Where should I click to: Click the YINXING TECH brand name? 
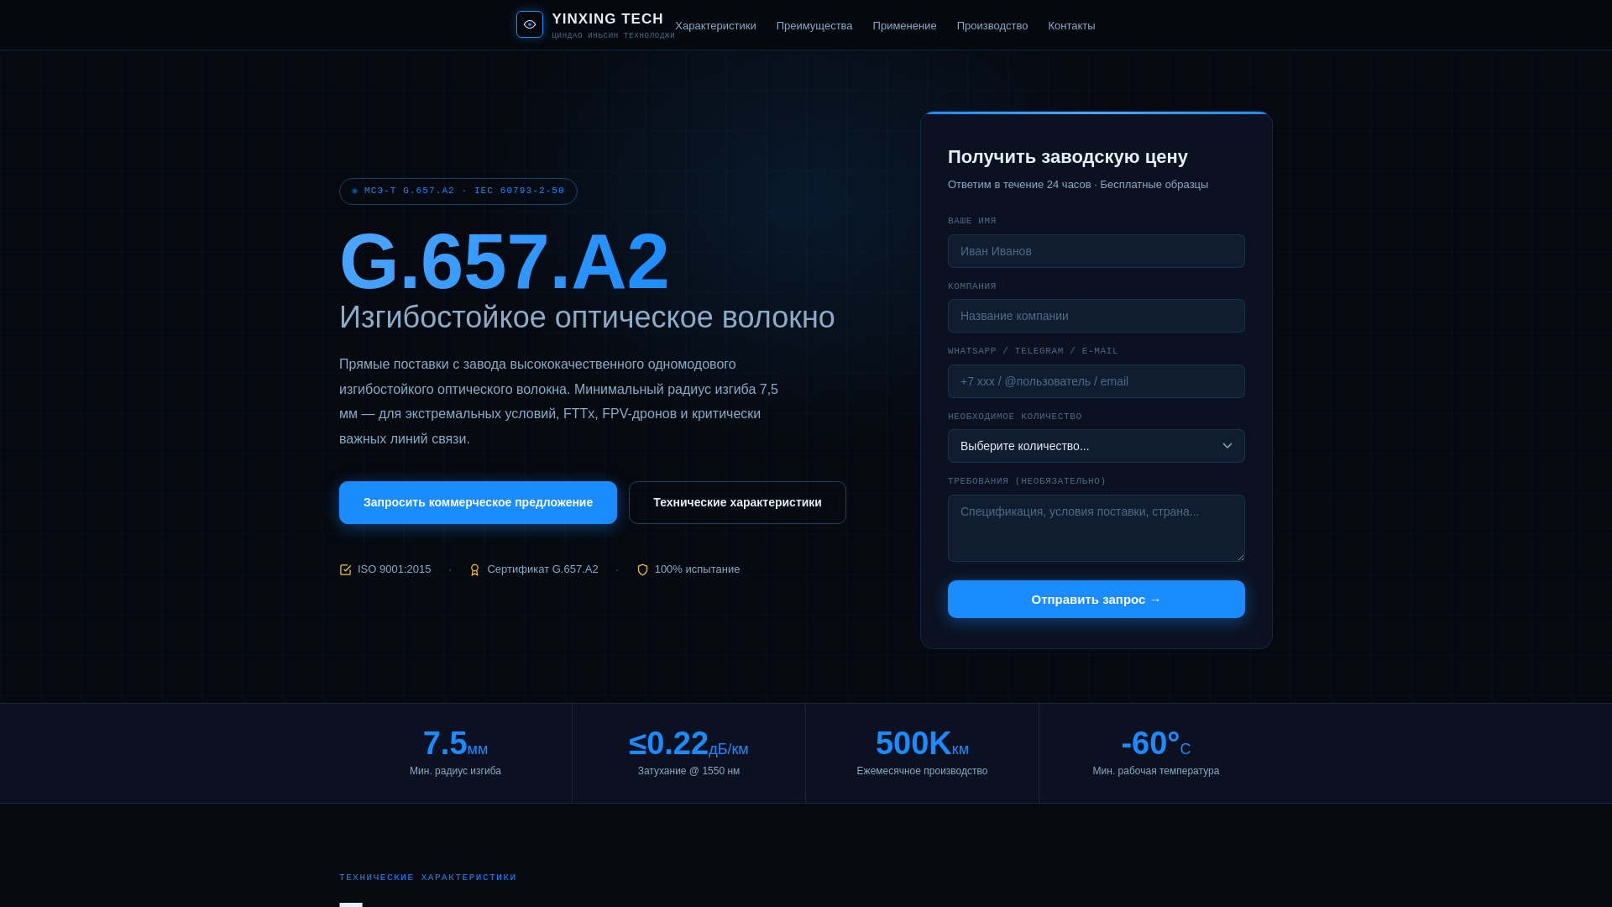(608, 19)
